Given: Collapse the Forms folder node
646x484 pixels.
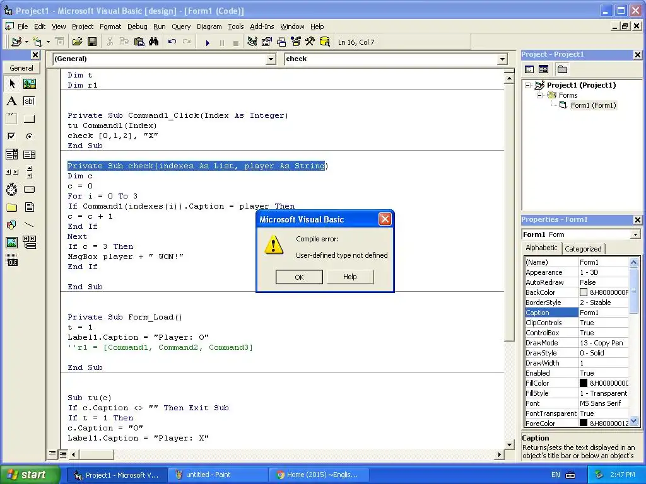Looking at the screenshot, I should click(x=540, y=95).
